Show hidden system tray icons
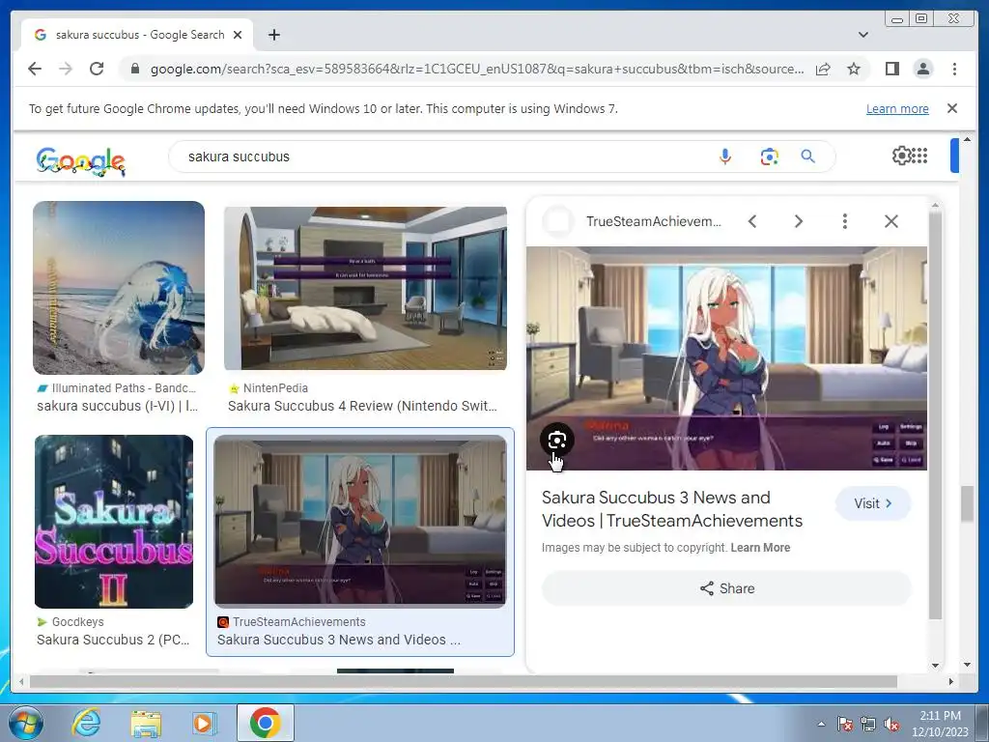Image resolution: width=989 pixels, height=742 pixels. click(821, 724)
